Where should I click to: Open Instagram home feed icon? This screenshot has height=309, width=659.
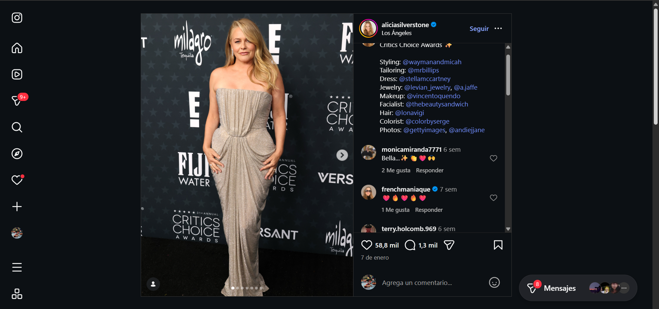[x=17, y=48]
